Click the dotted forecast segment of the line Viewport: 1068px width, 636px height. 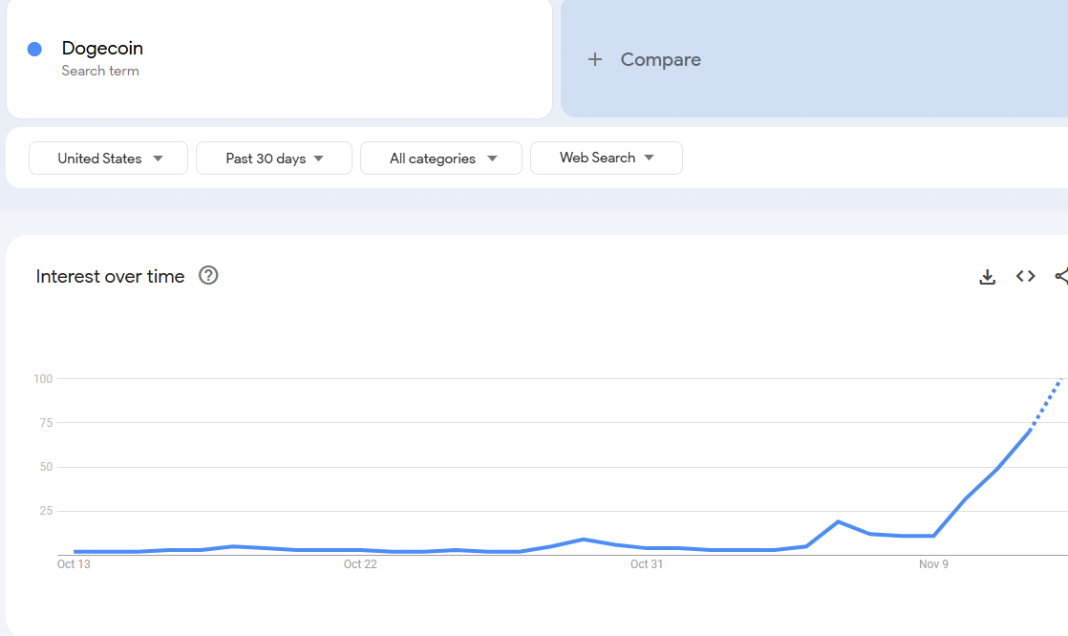point(1046,405)
